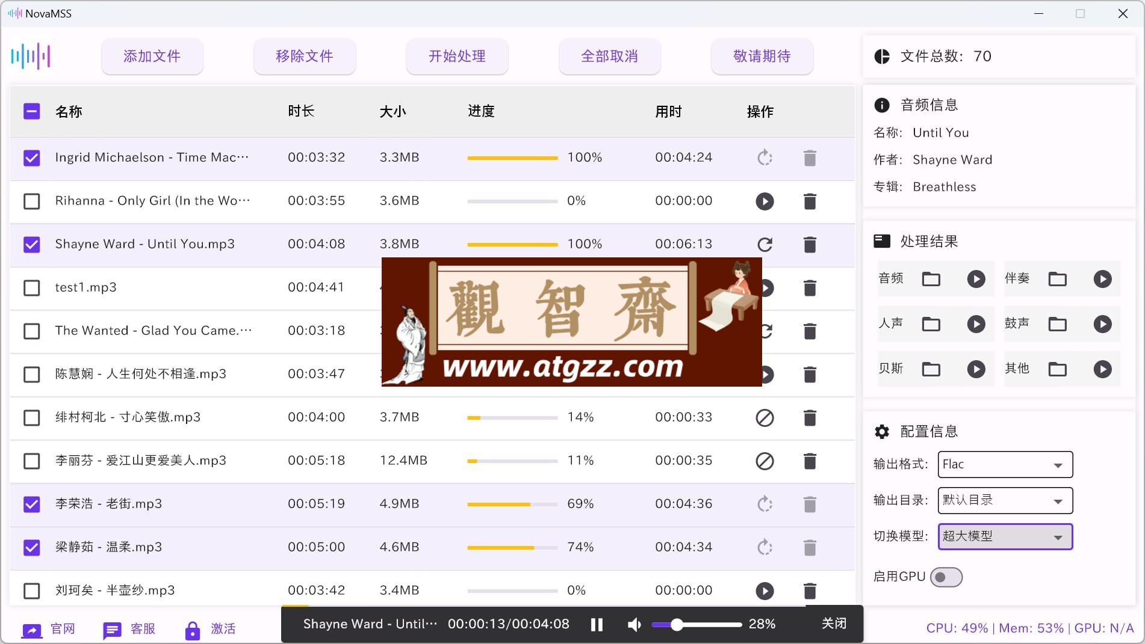Play the Rihanna - Only Girl row

pyautogui.click(x=765, y=201)
